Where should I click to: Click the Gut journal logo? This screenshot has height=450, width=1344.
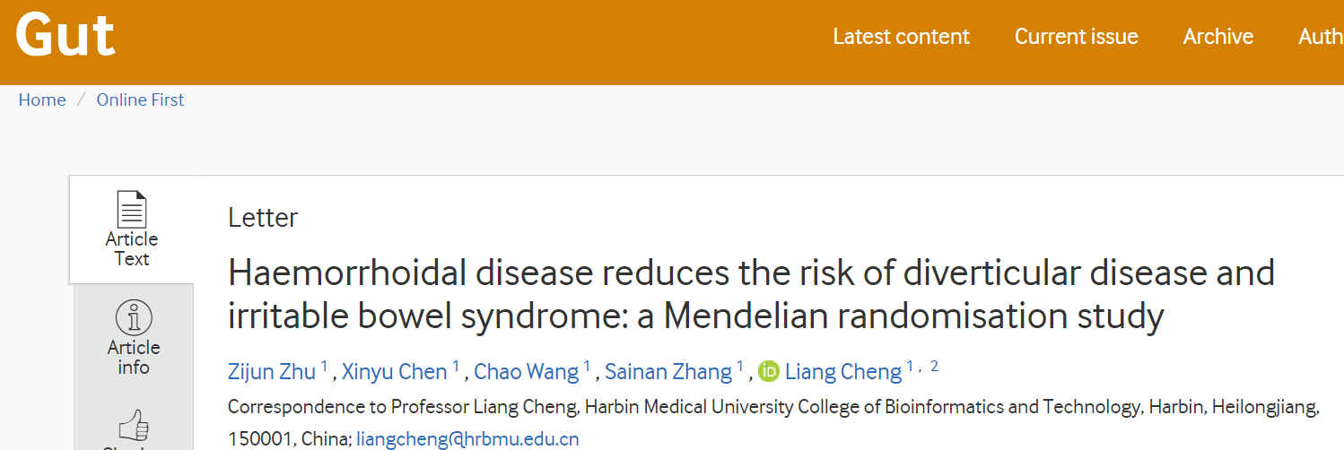[65, 35]
